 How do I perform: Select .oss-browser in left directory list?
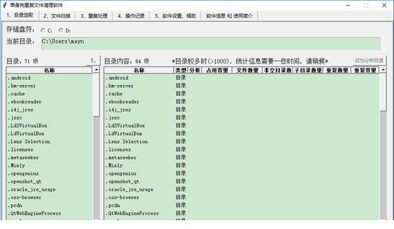(x=49, y=197)
